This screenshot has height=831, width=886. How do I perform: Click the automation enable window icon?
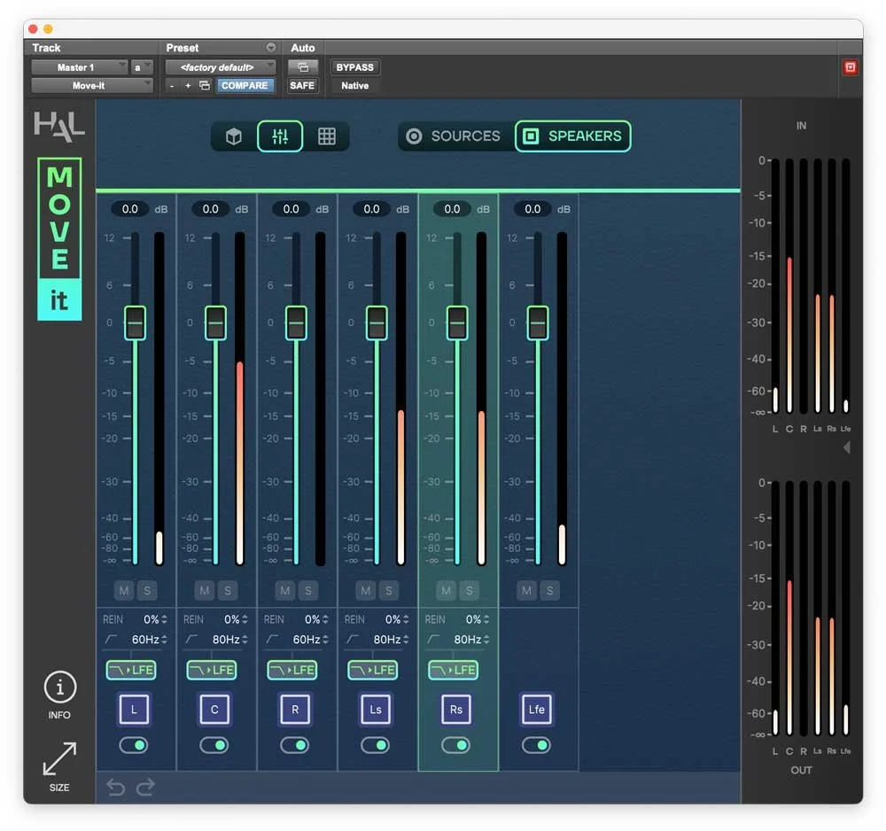(303, 68)
